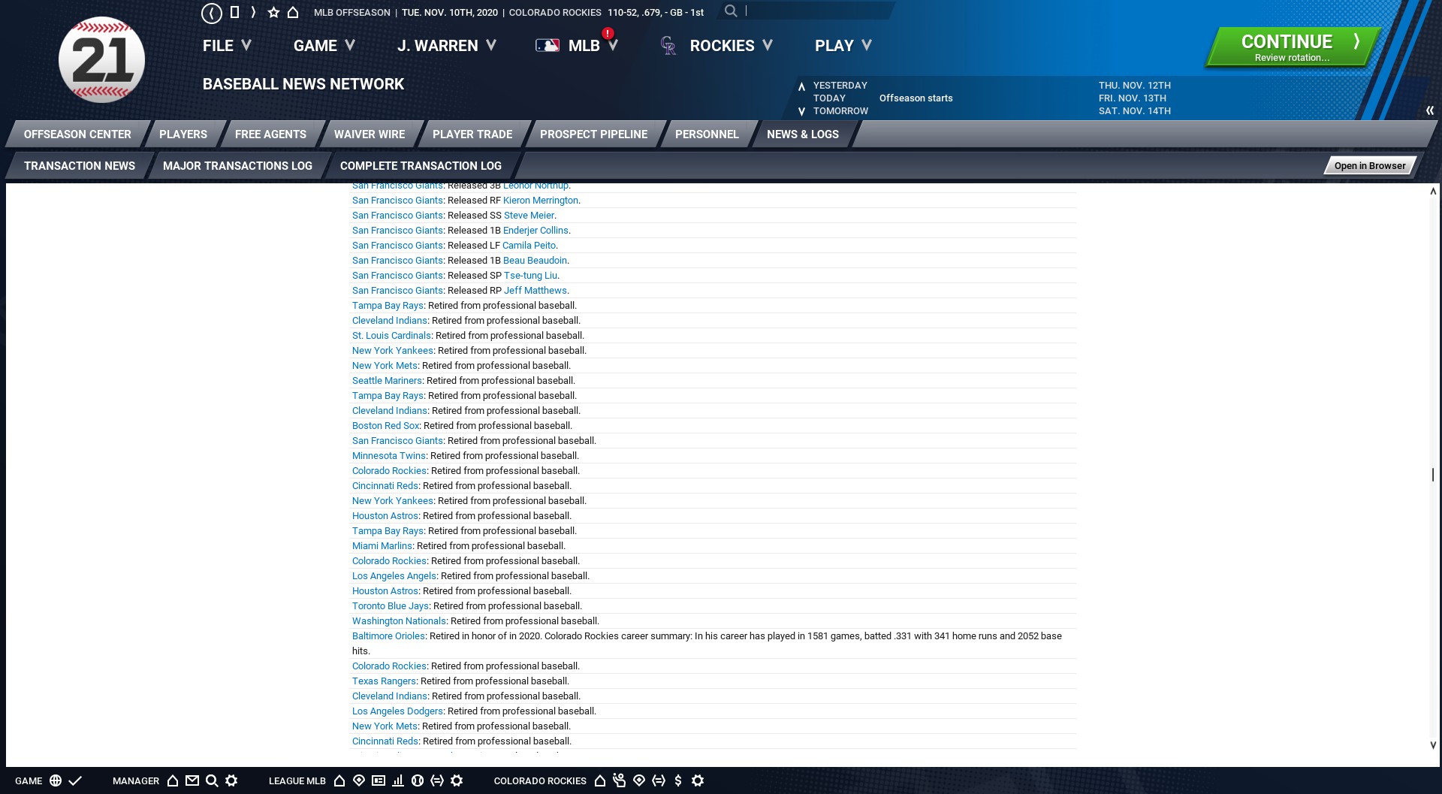Viewport: 1442px width, 794px height.
Task: Open the Kieron Merrington player link
Action: [540, 201]
